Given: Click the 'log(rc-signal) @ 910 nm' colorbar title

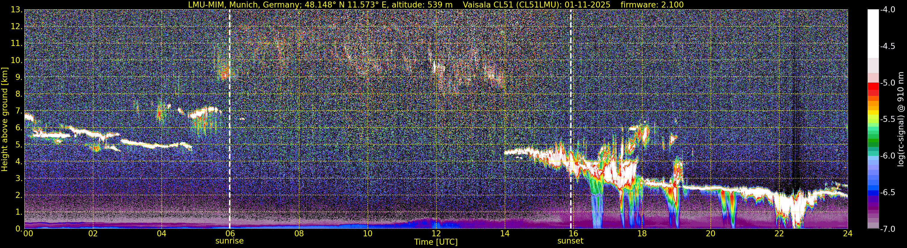Looking at the screenshot, I should 901,119.
